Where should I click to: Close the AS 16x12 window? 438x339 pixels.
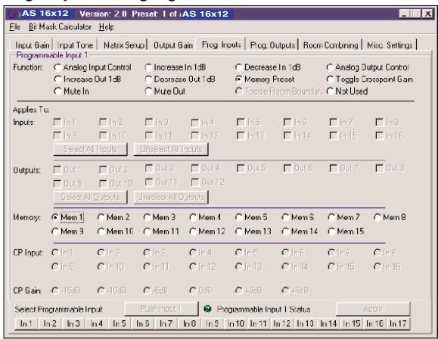(427, 14)
